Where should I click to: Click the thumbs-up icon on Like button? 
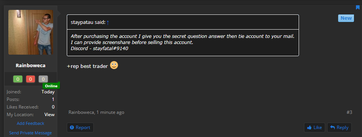[309, 128]
